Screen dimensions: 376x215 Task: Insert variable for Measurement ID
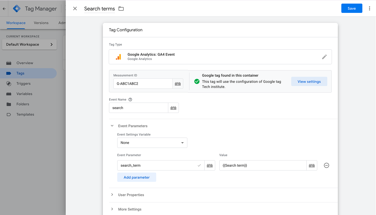pos(178,84)
